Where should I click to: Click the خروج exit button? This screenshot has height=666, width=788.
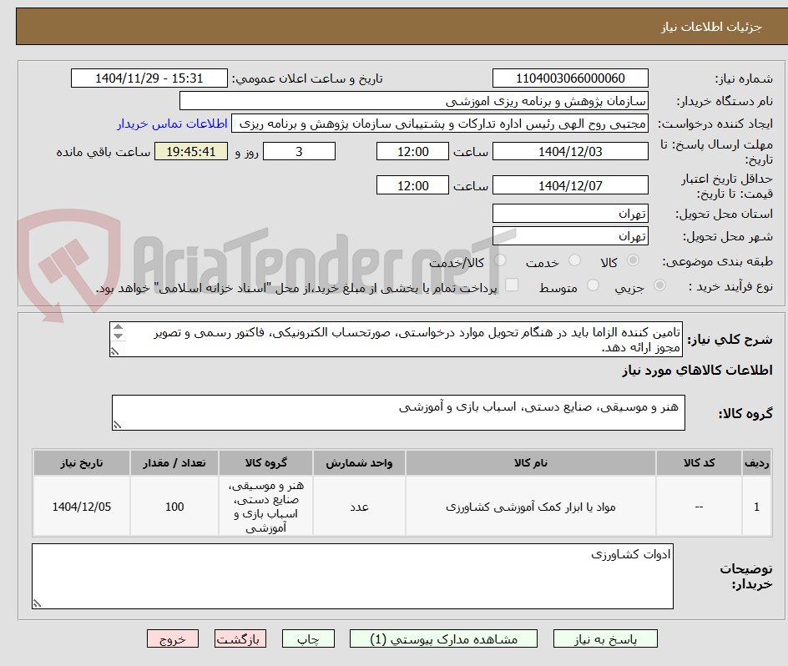click(x=172, y=638)
